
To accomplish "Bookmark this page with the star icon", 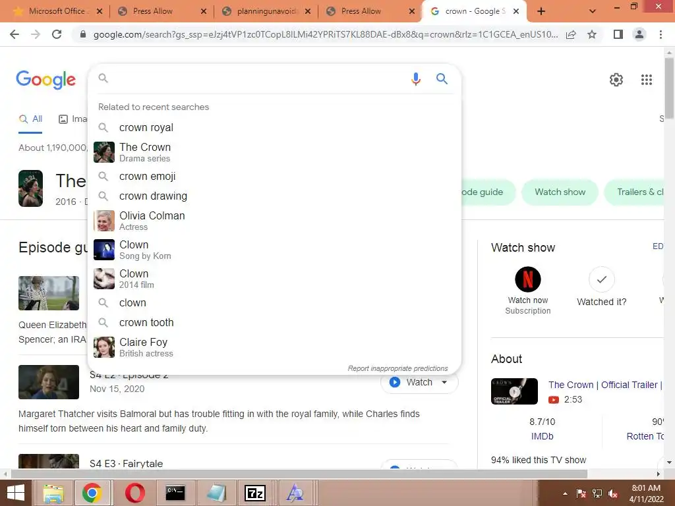I will (x=592, y=34).
